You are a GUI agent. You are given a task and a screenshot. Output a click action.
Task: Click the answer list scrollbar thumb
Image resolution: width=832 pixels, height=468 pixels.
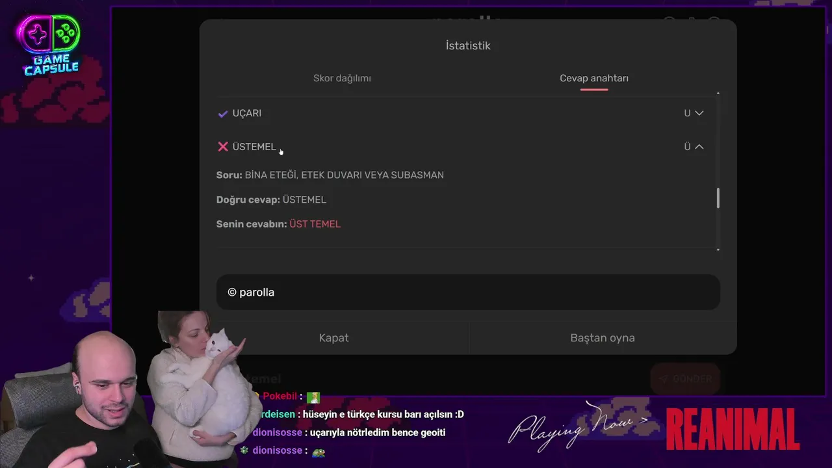(x=718, y=198)
